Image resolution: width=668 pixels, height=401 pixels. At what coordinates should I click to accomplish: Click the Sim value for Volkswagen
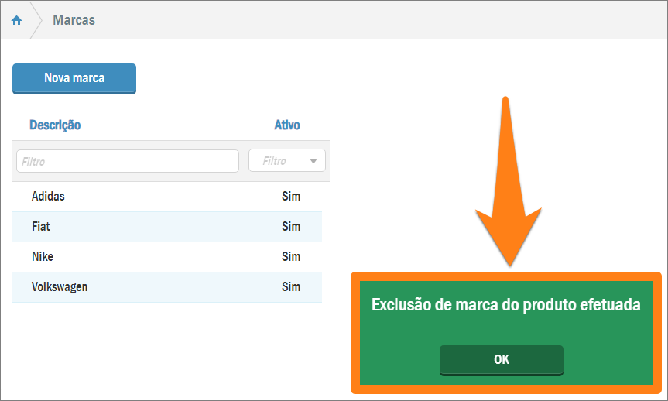[x=291, y=286]
